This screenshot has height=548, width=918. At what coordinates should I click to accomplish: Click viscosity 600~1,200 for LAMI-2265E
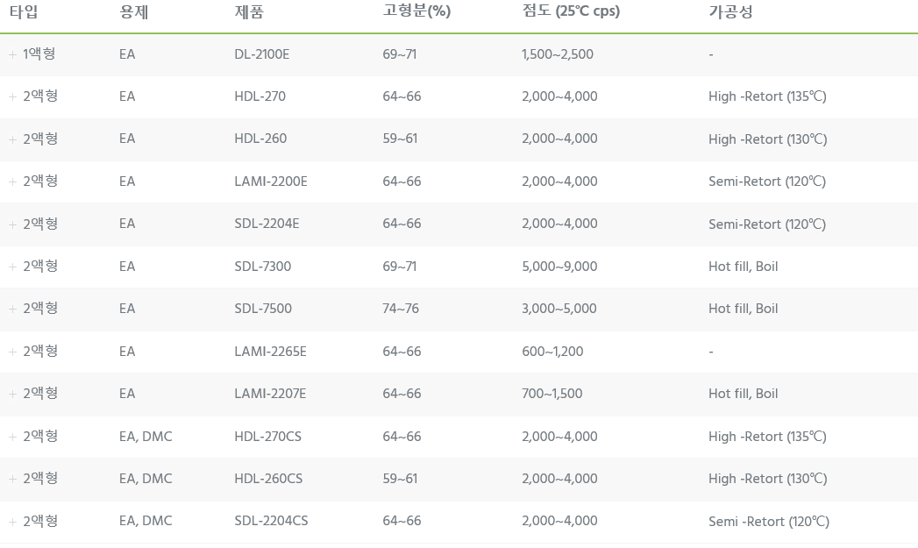pos(552,352)
